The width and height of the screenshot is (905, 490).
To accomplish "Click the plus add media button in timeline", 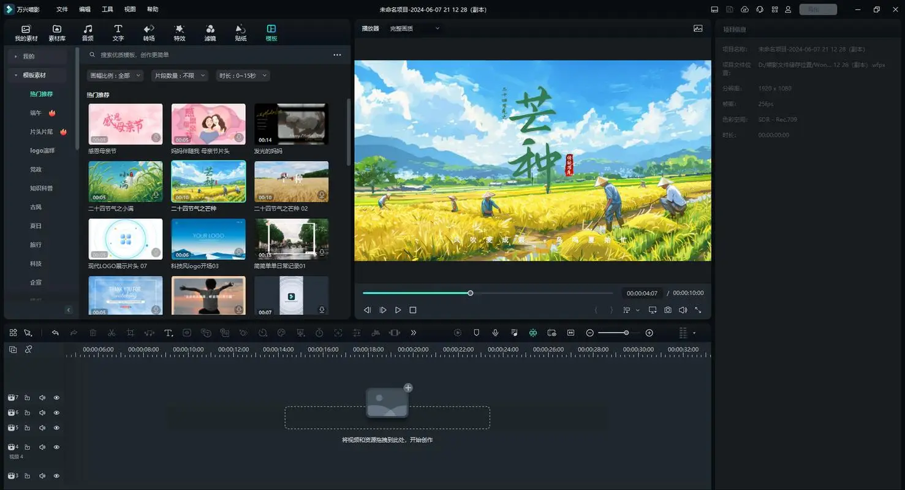I will (x=408, y=388).
